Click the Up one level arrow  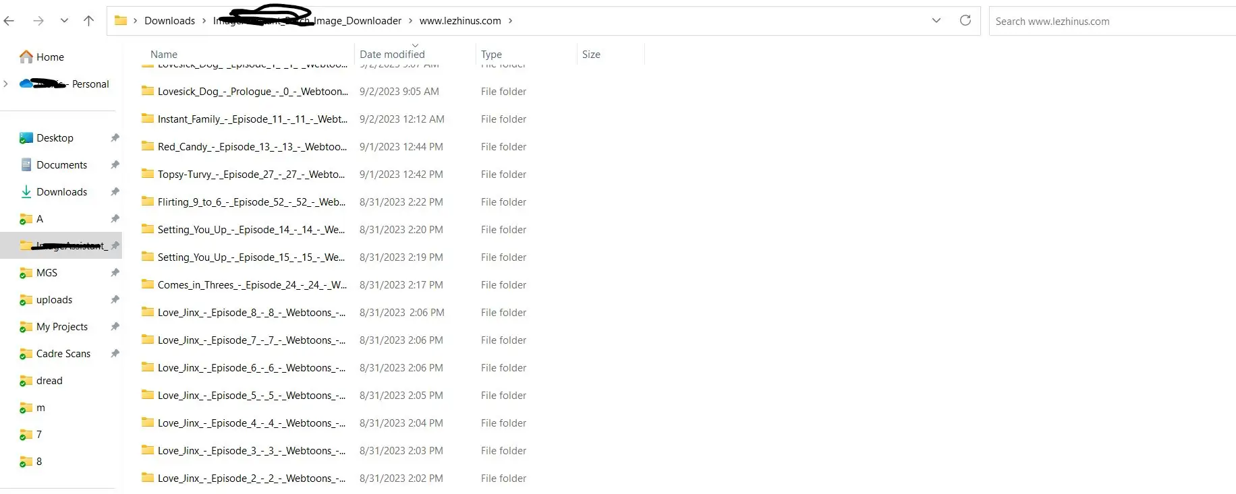[88, 21]
